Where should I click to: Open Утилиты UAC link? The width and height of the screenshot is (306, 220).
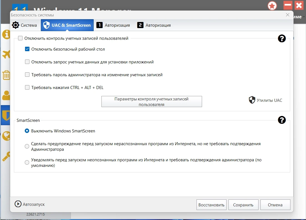(x=269, y=100)
